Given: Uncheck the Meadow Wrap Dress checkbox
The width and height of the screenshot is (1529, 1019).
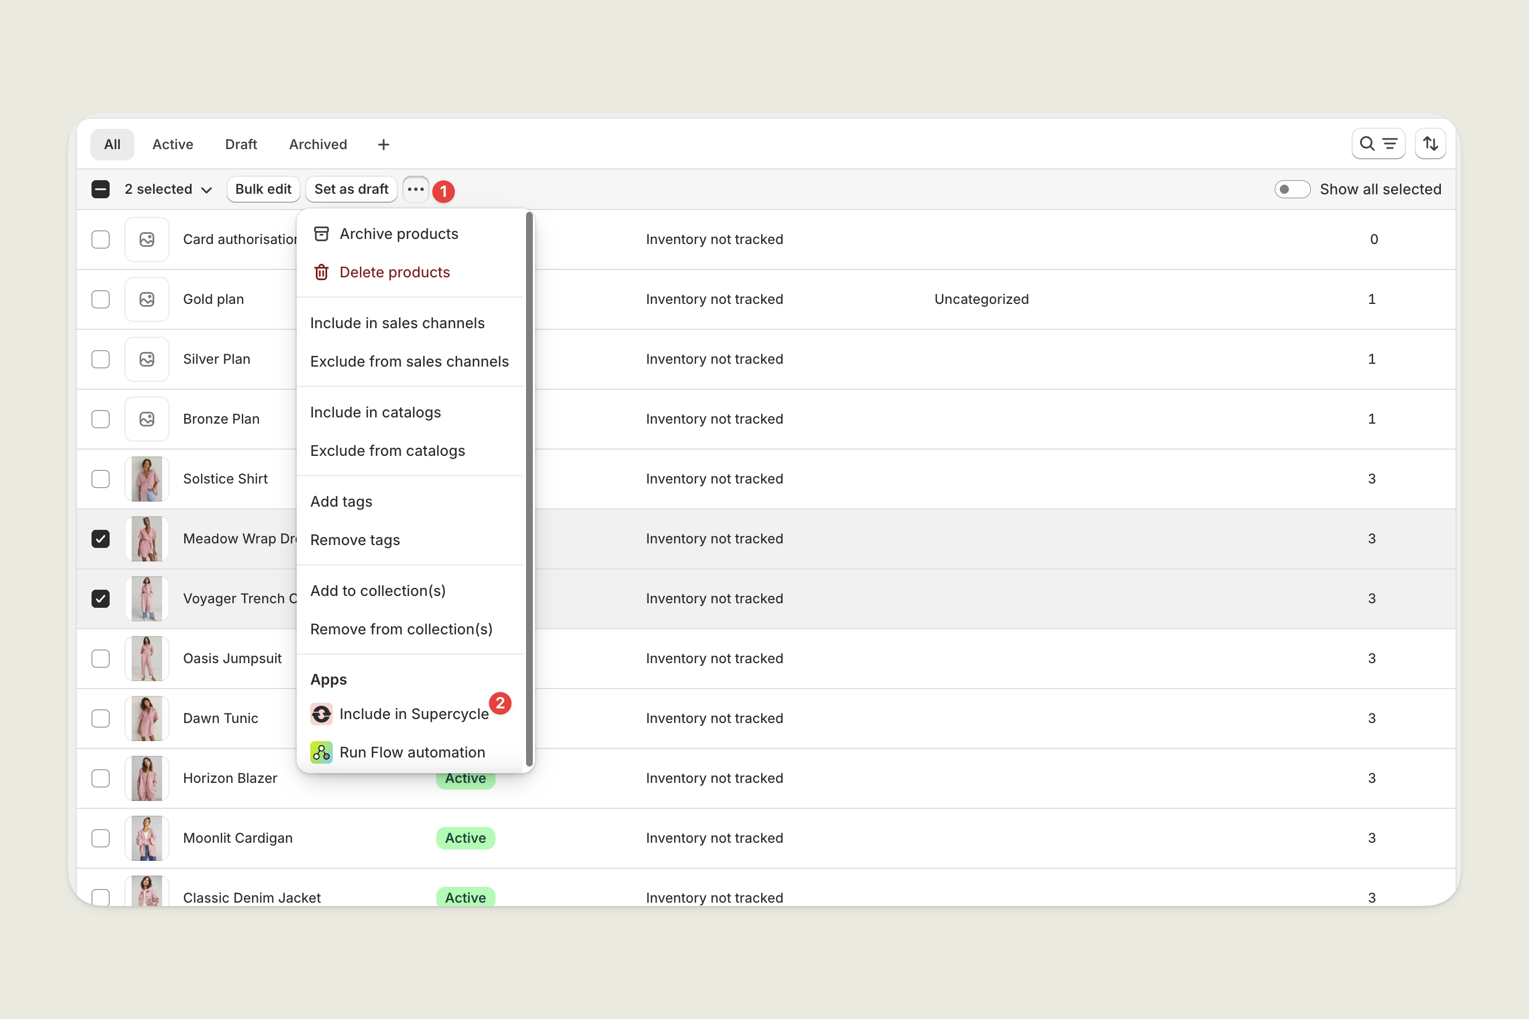Looking at the screenshot, I should [101, 539].
